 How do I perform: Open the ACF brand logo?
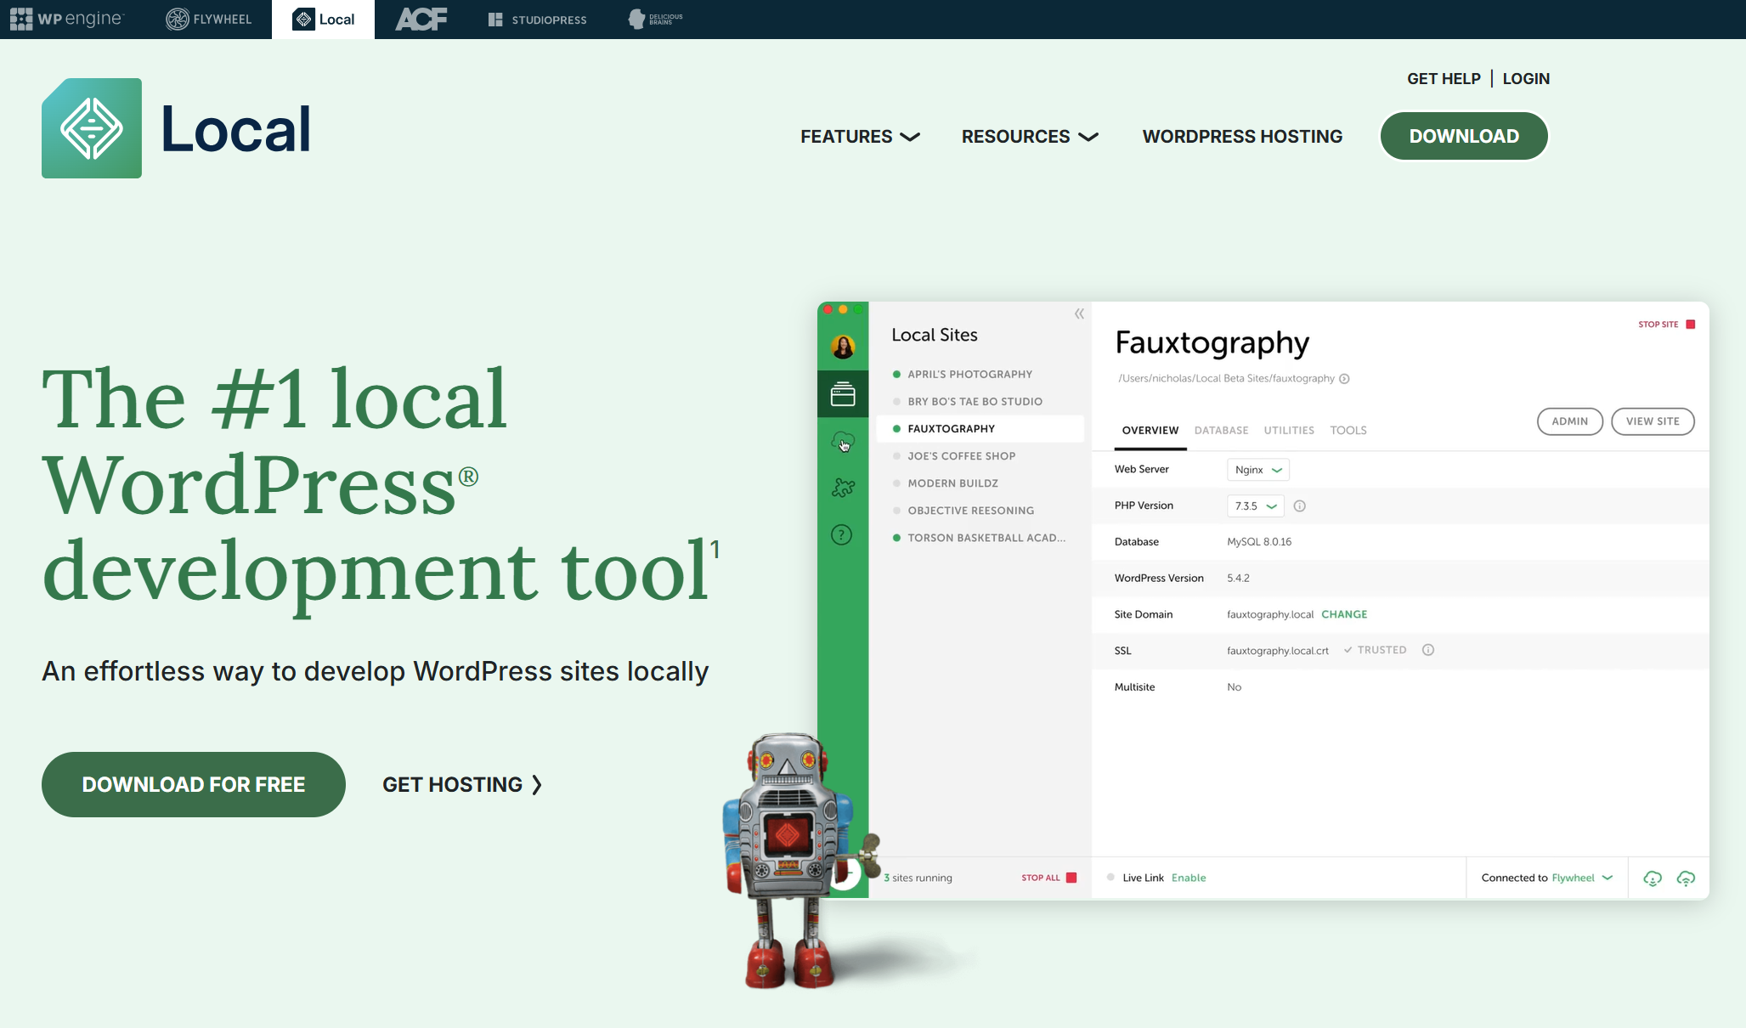click(x=421, y=19)
